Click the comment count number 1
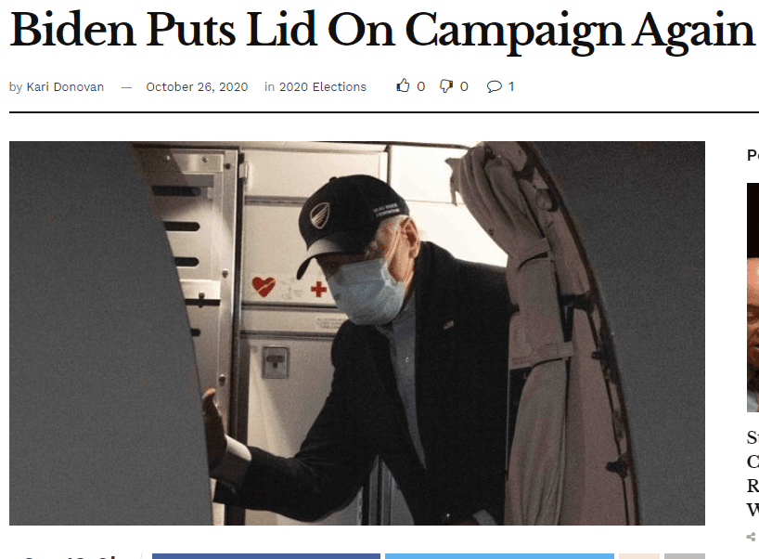The image size is (759, 559). (x=510, y=86)
